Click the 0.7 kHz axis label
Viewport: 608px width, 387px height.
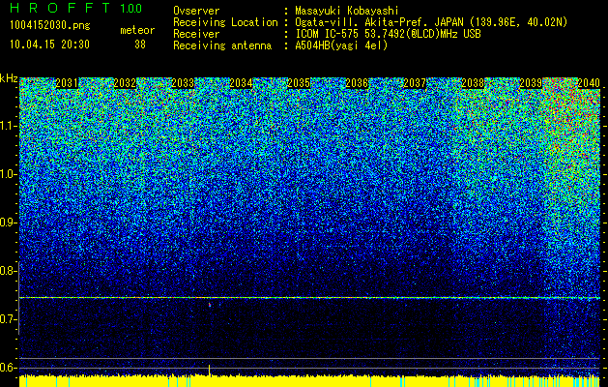[9, 319]
